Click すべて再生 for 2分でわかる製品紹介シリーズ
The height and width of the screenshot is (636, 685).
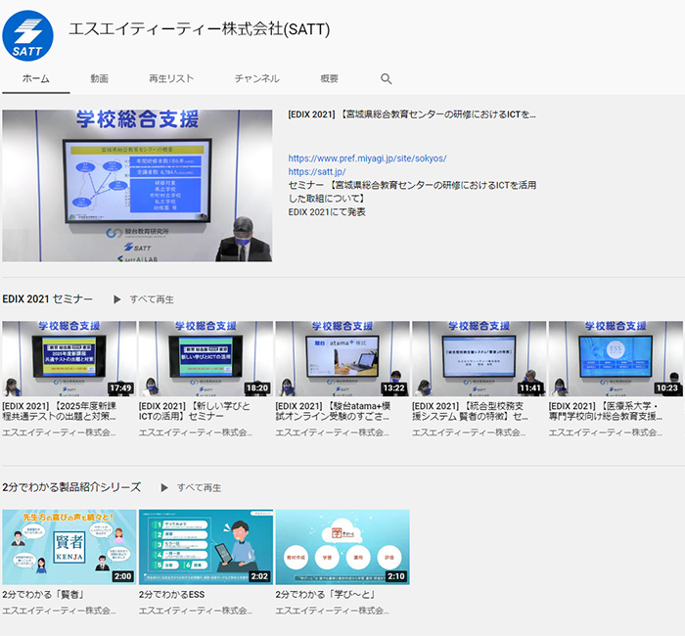199,487
